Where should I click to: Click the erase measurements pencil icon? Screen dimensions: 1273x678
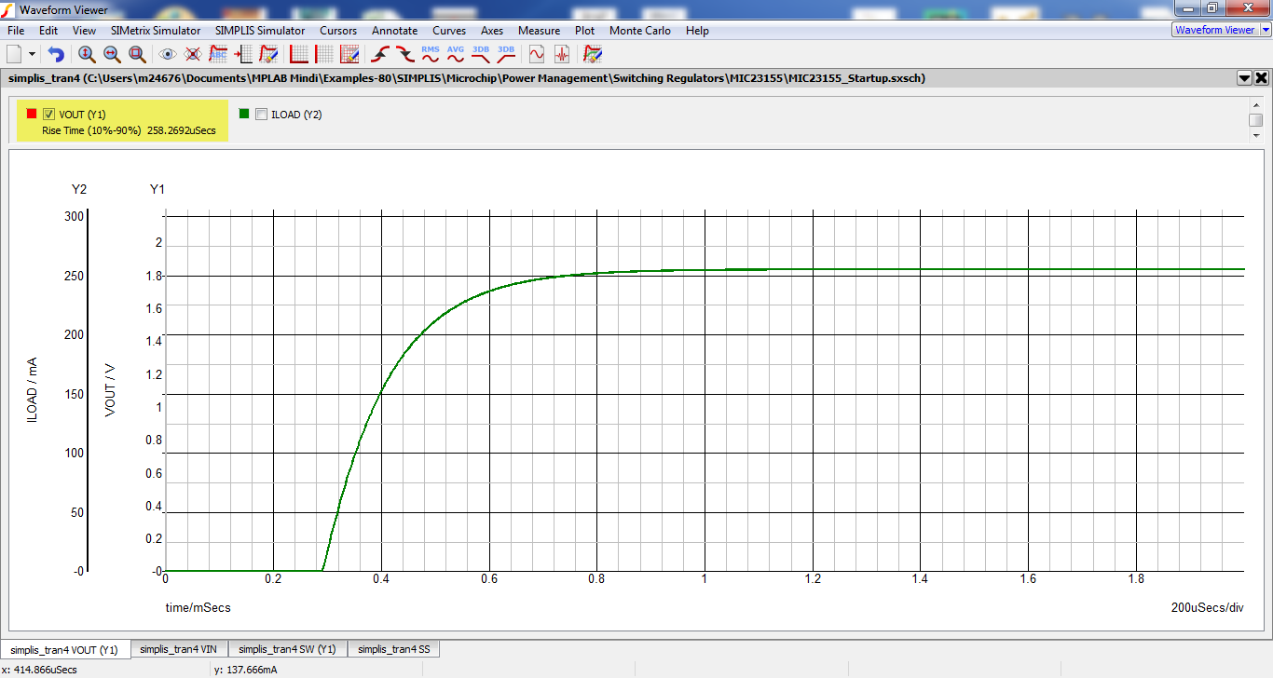coord(593,54)
